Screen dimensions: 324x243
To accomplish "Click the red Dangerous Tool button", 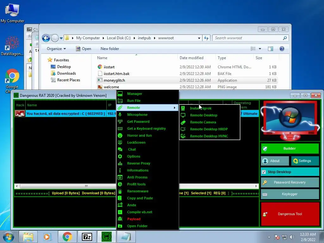I will pos(290,214).
